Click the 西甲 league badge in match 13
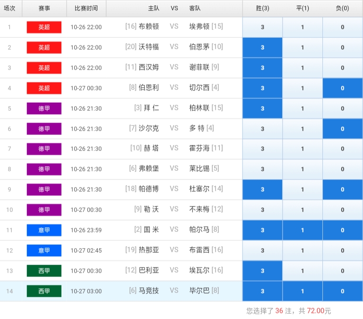 click(x=44, y=271)
